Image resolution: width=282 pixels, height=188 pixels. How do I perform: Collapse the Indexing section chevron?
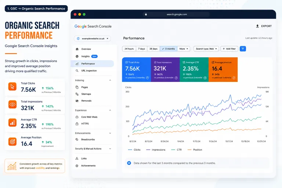click(110, 80)
